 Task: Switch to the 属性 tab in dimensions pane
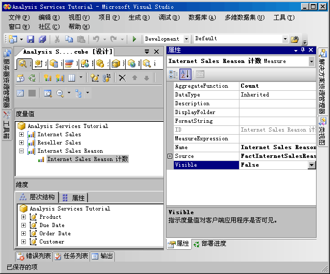coord(74,198)
